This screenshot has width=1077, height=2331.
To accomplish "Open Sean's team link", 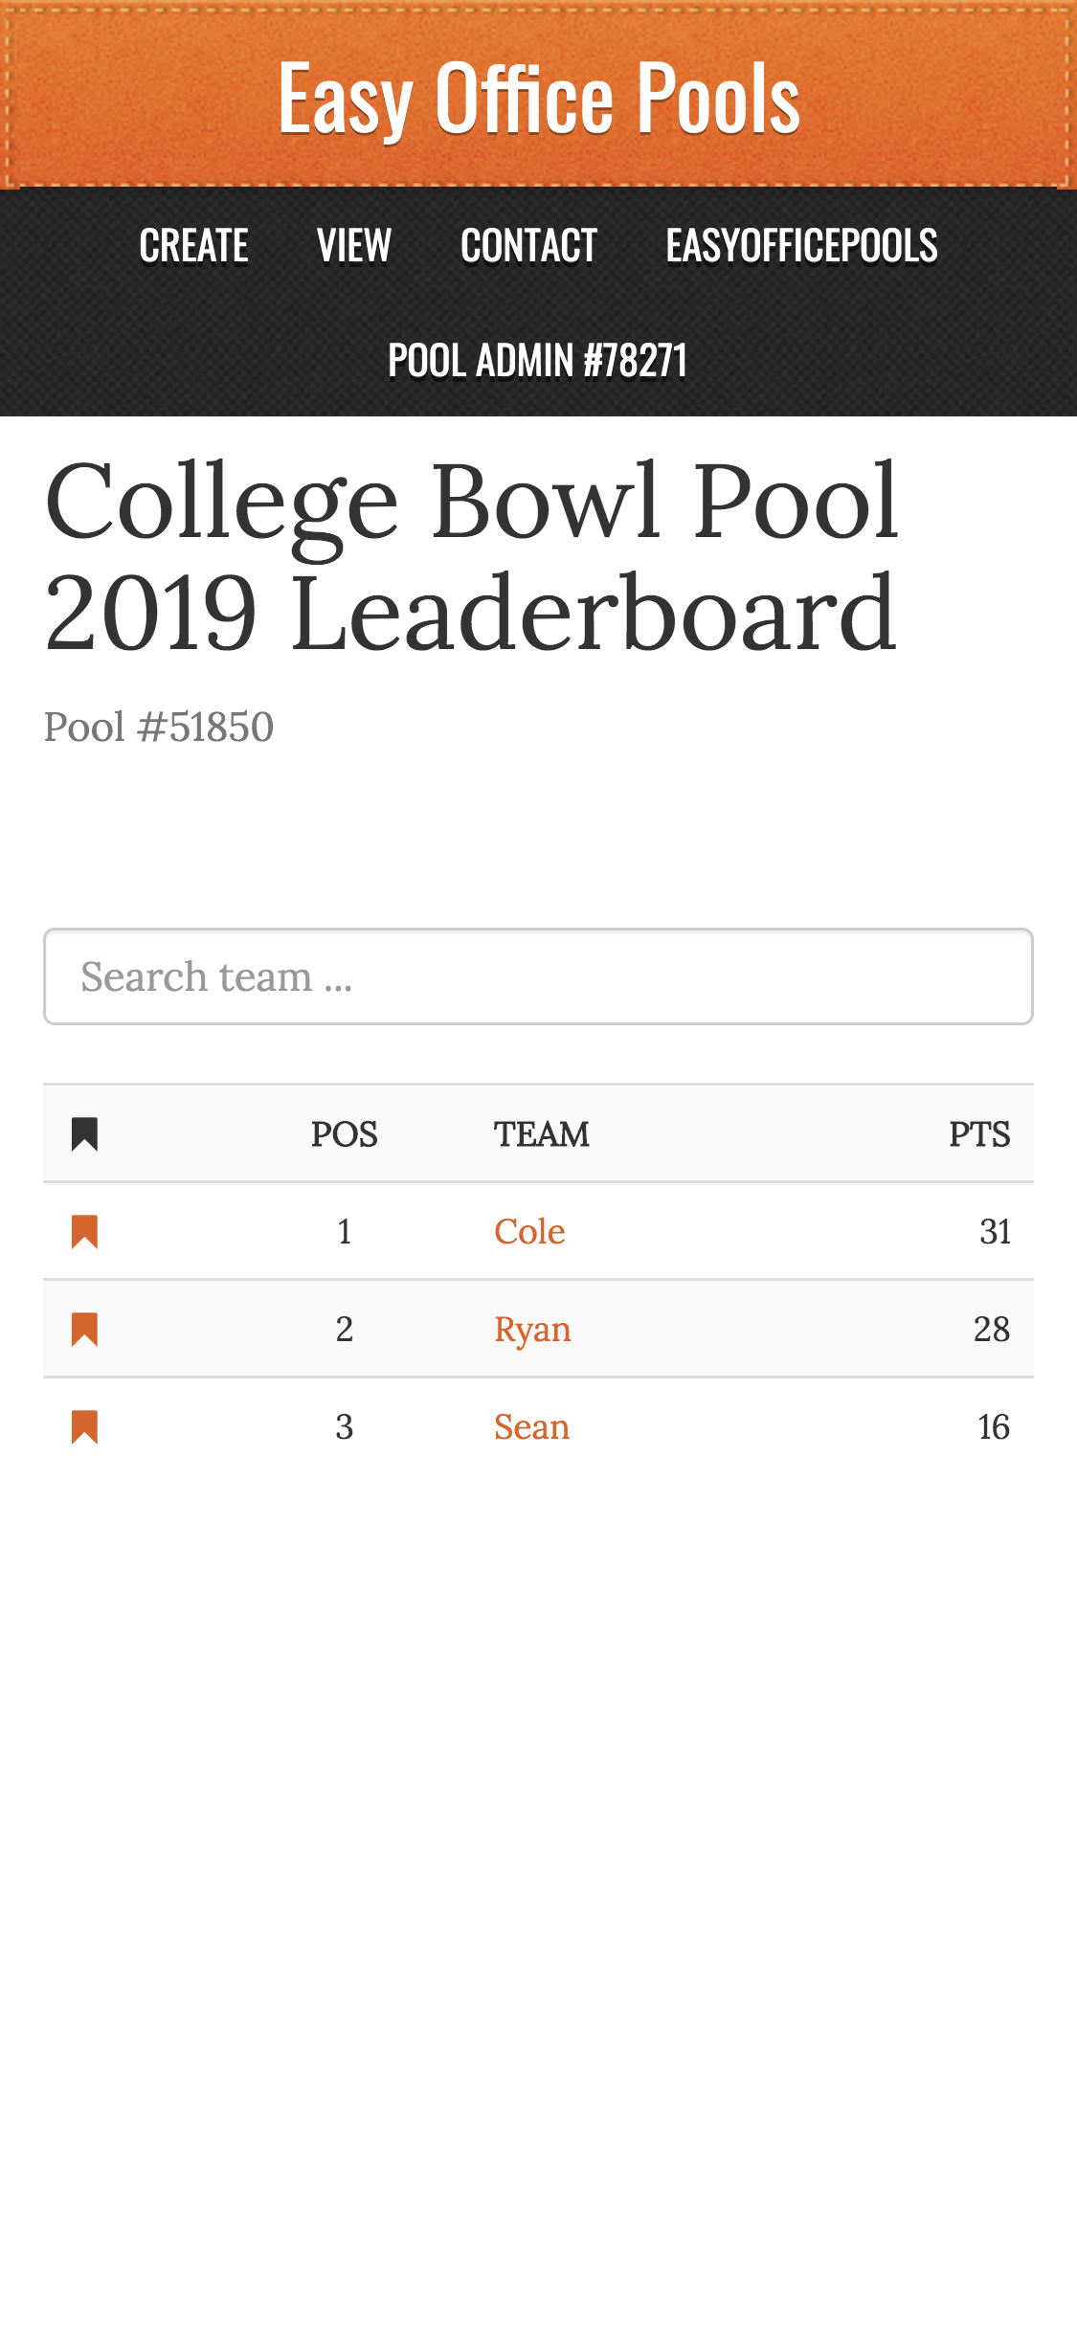I will coord(531,1426).
